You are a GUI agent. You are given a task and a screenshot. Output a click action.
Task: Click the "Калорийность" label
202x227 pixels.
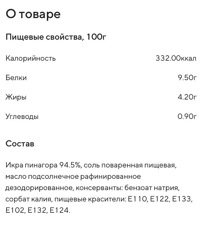click(30, 58)
